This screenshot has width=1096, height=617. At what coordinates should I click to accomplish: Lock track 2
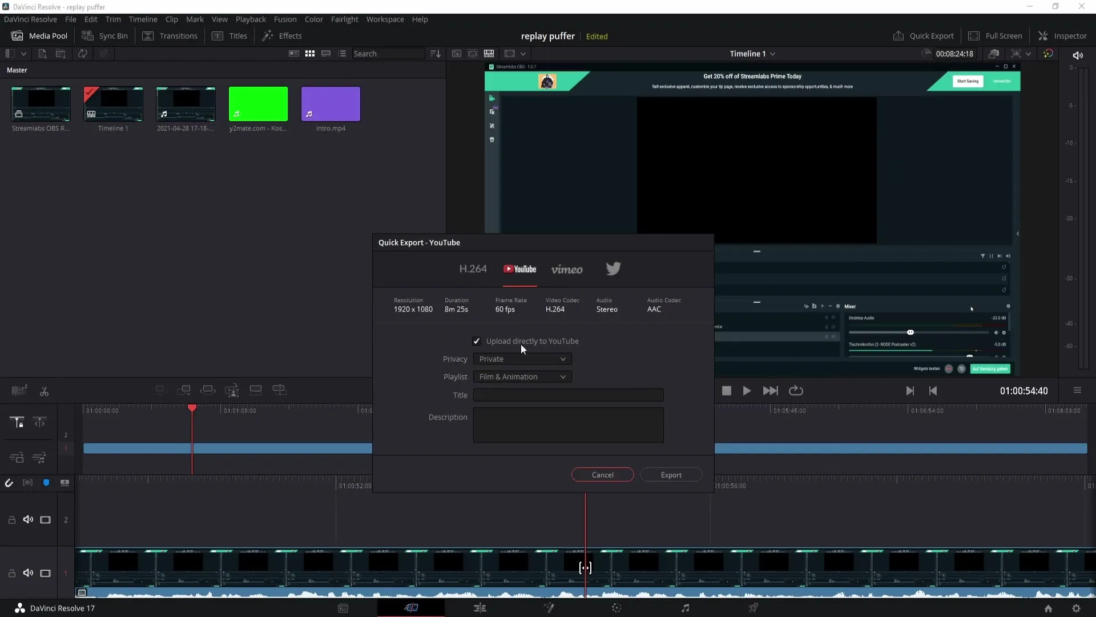coord(11,520)
